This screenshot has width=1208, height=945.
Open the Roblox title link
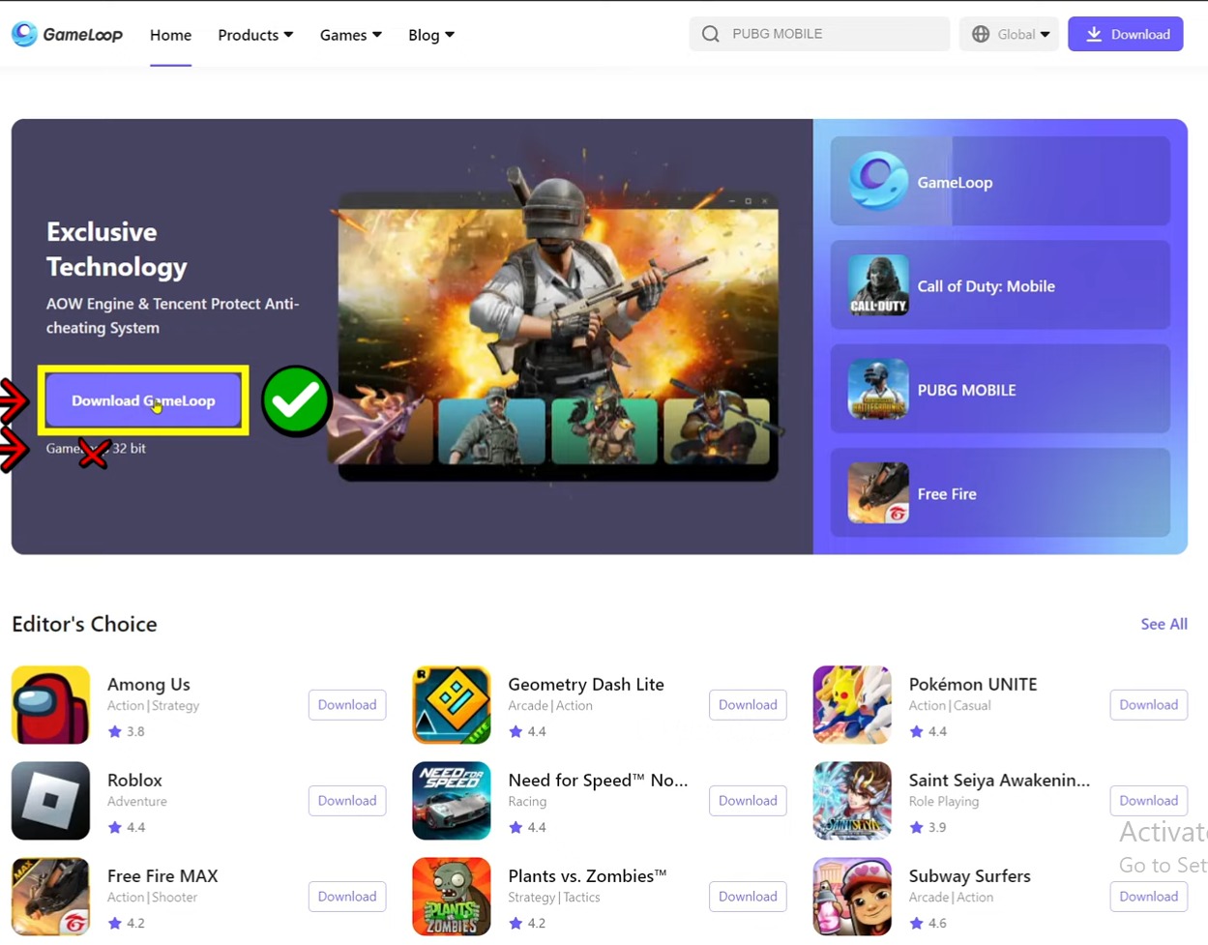click(134, 780)
